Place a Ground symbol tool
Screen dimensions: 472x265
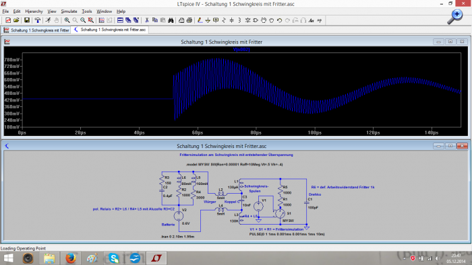208,20
